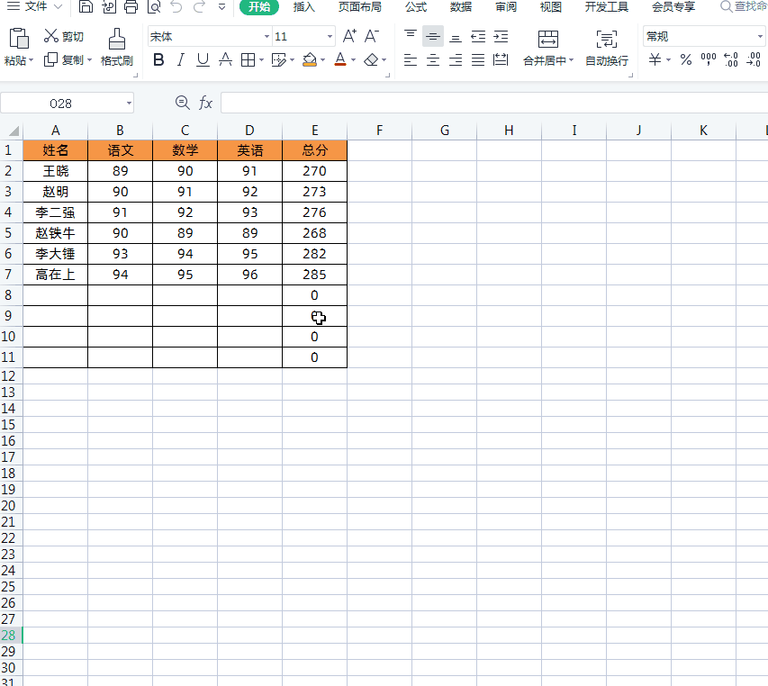Click the 总分 header cell
Viewport: 768px width, 686px height.
click(314, 150)
